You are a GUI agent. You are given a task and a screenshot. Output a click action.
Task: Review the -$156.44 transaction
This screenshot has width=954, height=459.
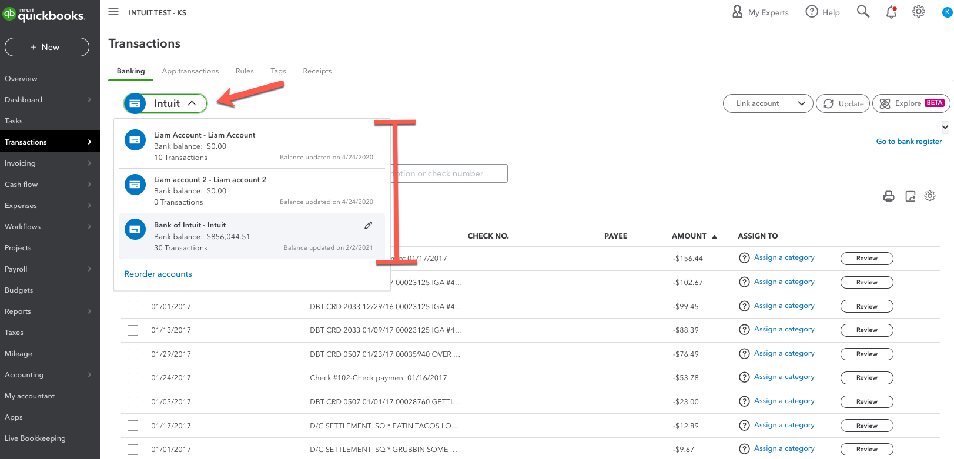click(x=867, y=259)
